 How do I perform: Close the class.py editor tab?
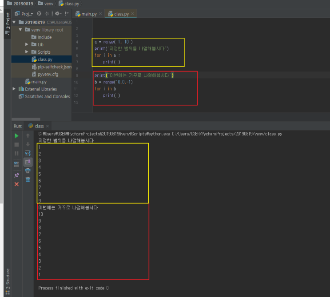pos(132,14)
